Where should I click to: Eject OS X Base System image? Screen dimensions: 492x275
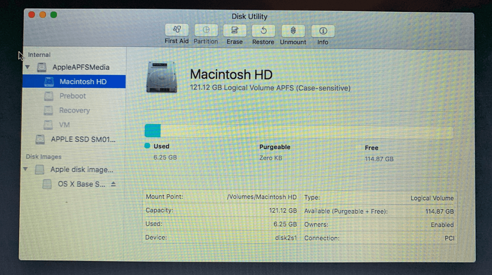(x=113, y=184)
